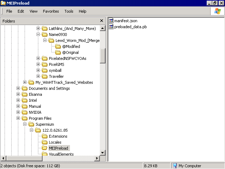Open the Help menu

click(83, 11)
